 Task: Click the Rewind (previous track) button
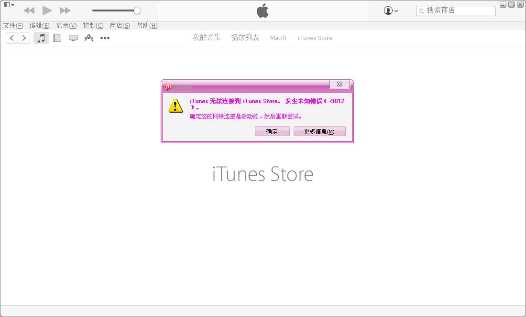pos(29,10)
